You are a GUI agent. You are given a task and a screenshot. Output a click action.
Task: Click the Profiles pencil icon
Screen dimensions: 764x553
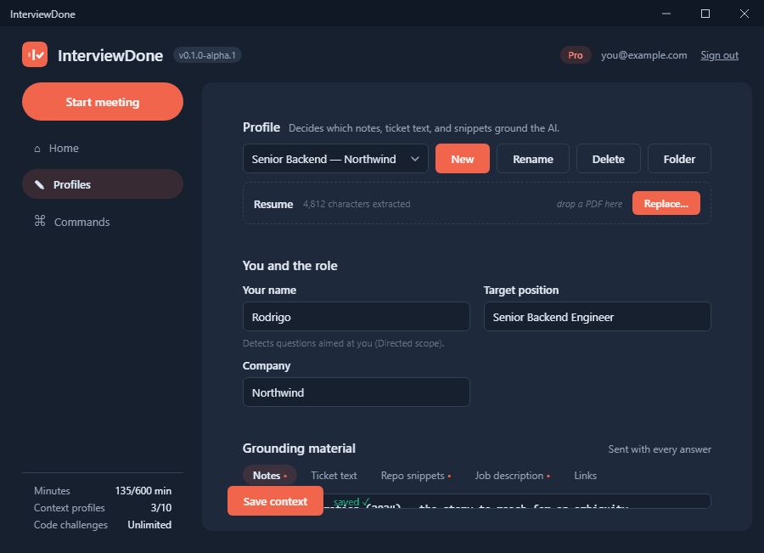[x=39, y=184]
